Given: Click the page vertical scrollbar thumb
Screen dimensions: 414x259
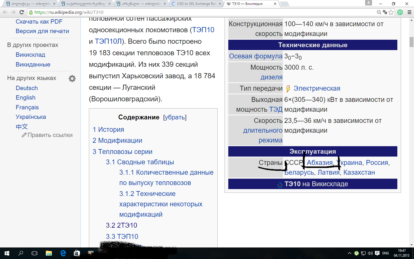Looking at the screenshot, I should pyautogui.click(x=411, y=42).
